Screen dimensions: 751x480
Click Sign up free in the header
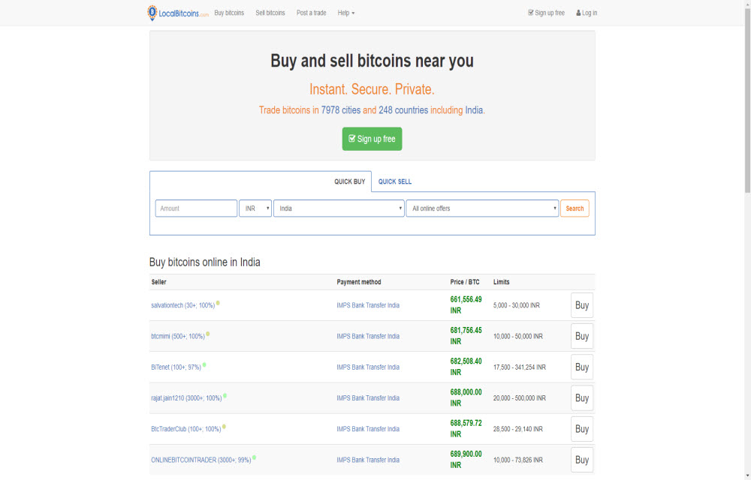[x=546, y=13]
